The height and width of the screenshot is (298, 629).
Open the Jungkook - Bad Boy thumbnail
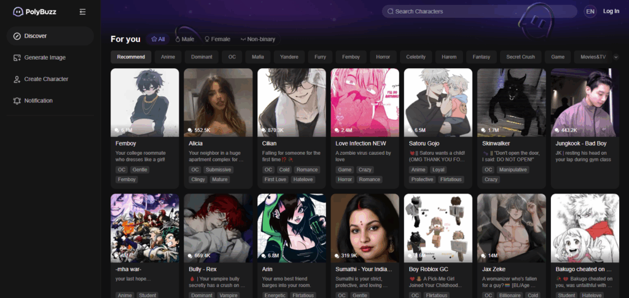[585, 103]
